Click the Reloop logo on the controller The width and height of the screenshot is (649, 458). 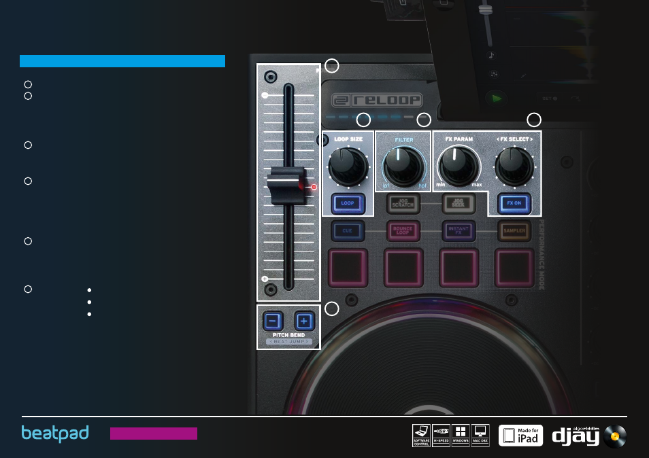[377, 100]
